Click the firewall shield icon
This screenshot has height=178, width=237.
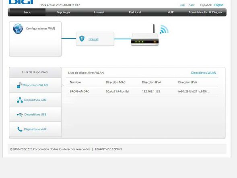(x=82, y=38)
